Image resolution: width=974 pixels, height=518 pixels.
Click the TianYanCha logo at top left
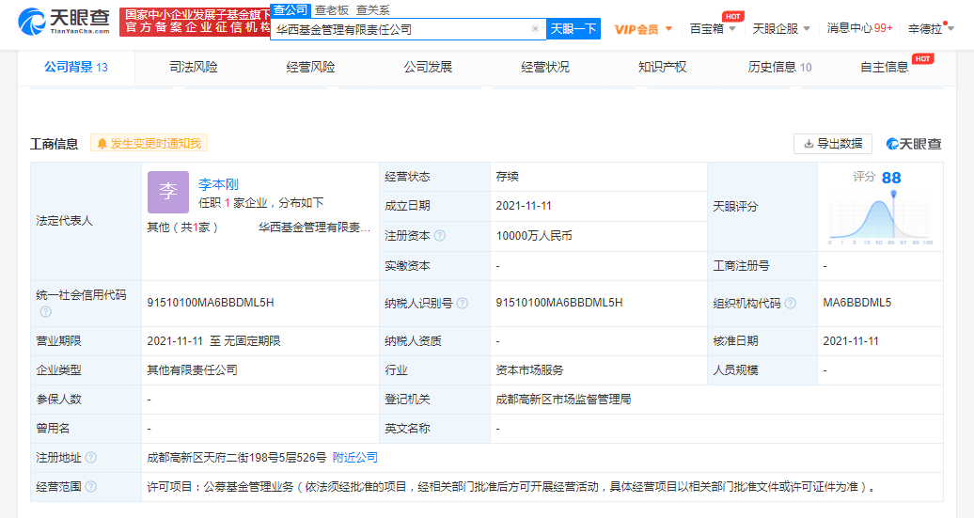point(64,21)
